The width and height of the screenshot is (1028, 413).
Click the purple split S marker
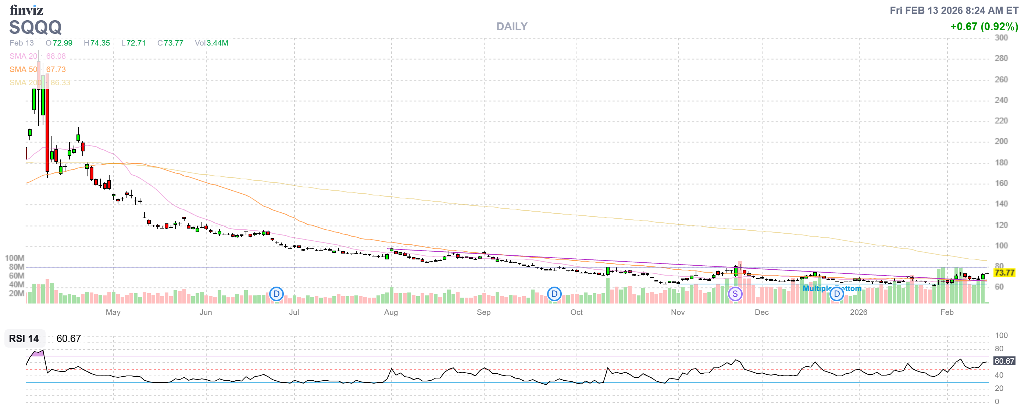point(735,294)
